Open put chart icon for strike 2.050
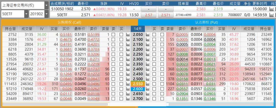276x108 pixels. (147, 34)
